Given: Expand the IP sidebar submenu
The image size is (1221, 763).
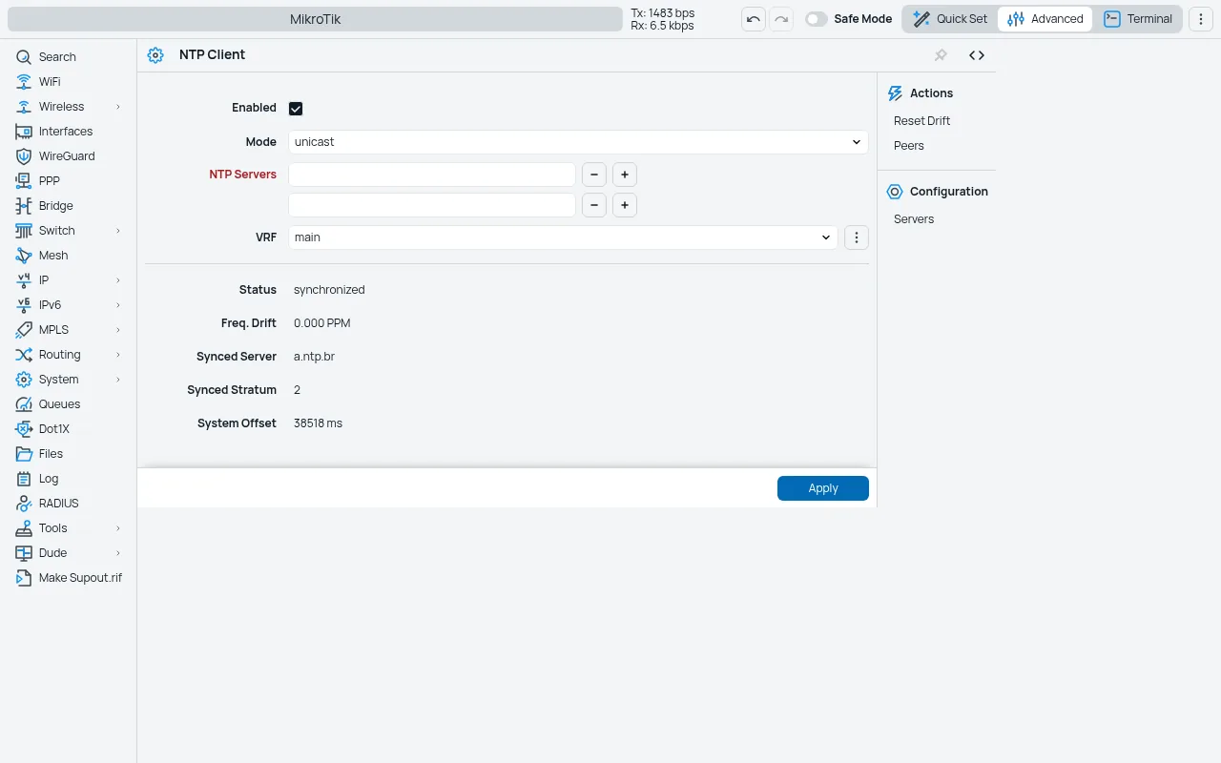Looking at the screenshot, I should [118, 280].
